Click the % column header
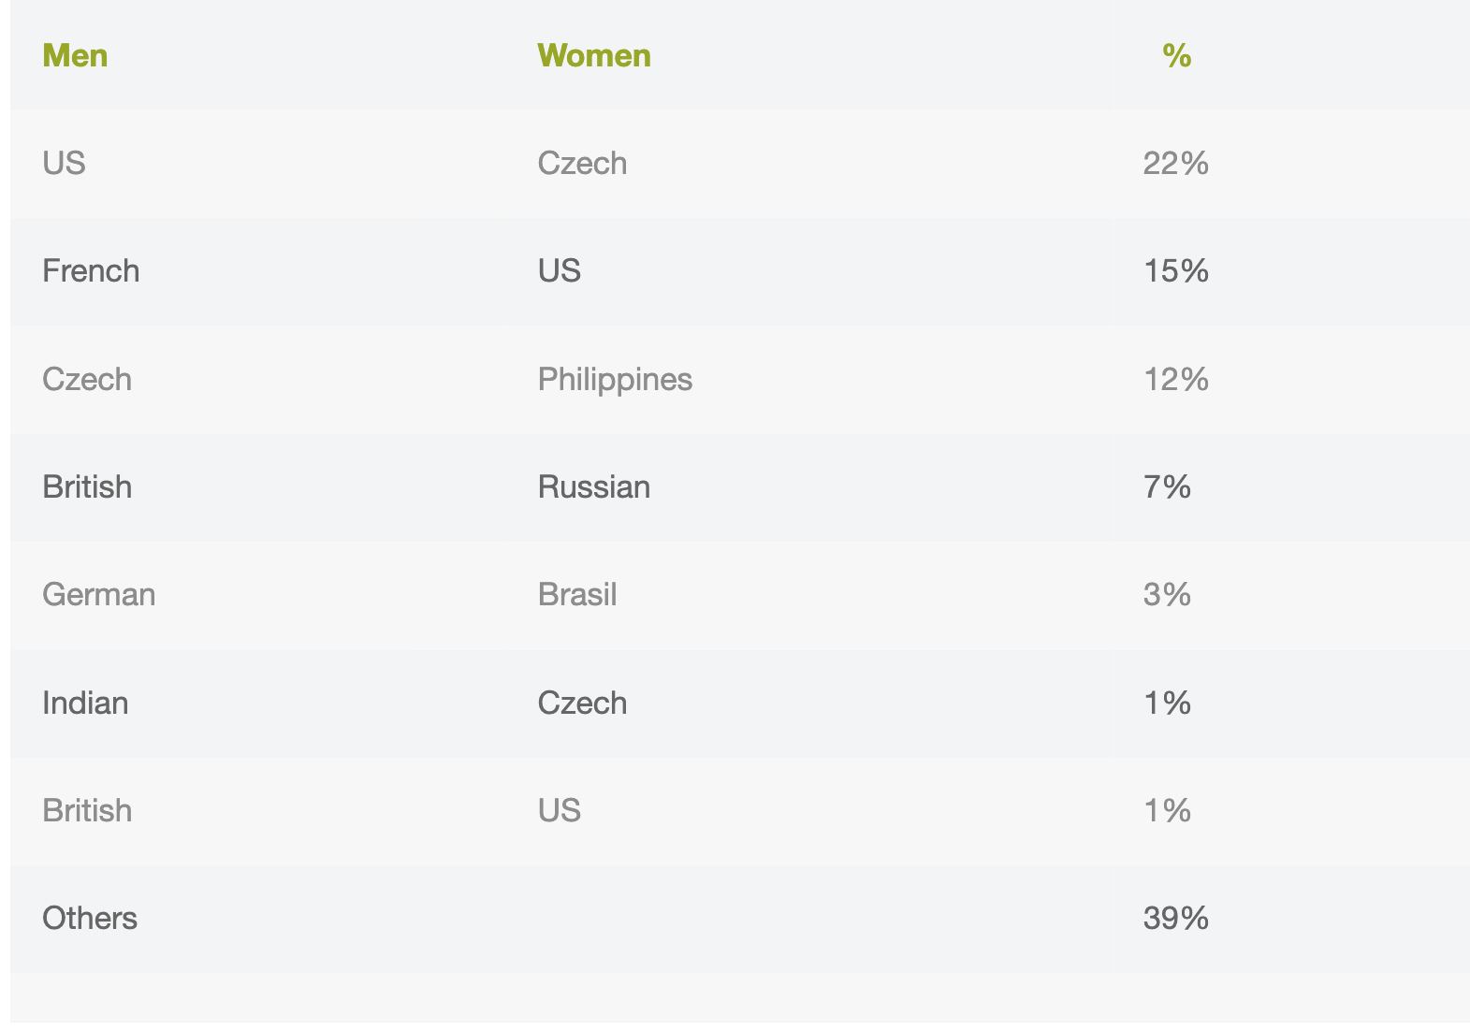The image size is (1470, 1030). [x=1176, y=56]
